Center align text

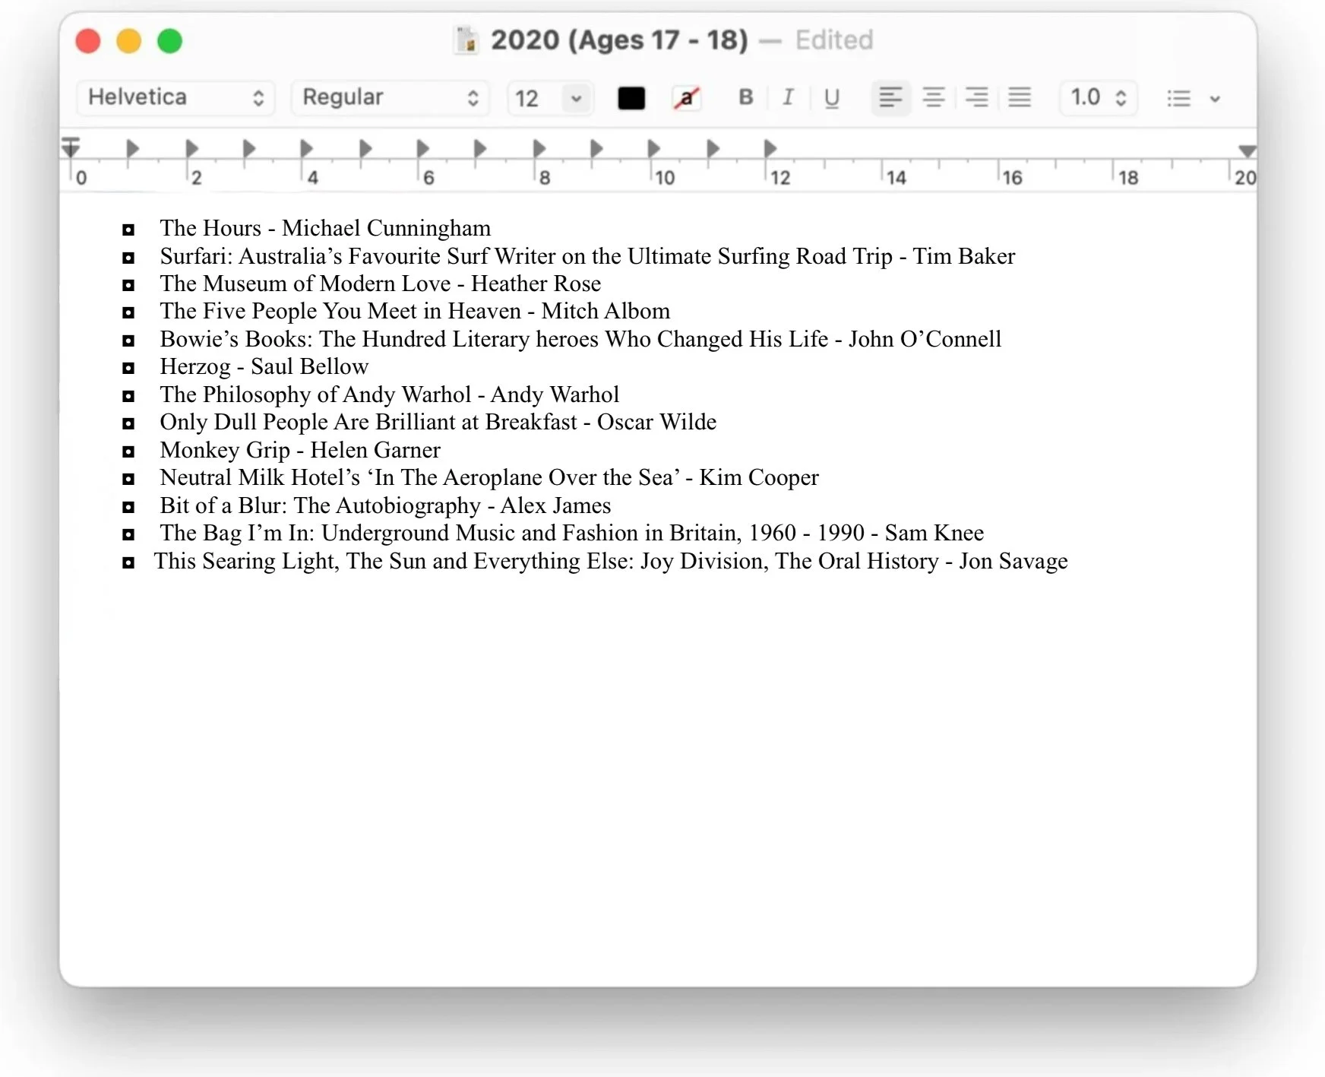point(933,97)
